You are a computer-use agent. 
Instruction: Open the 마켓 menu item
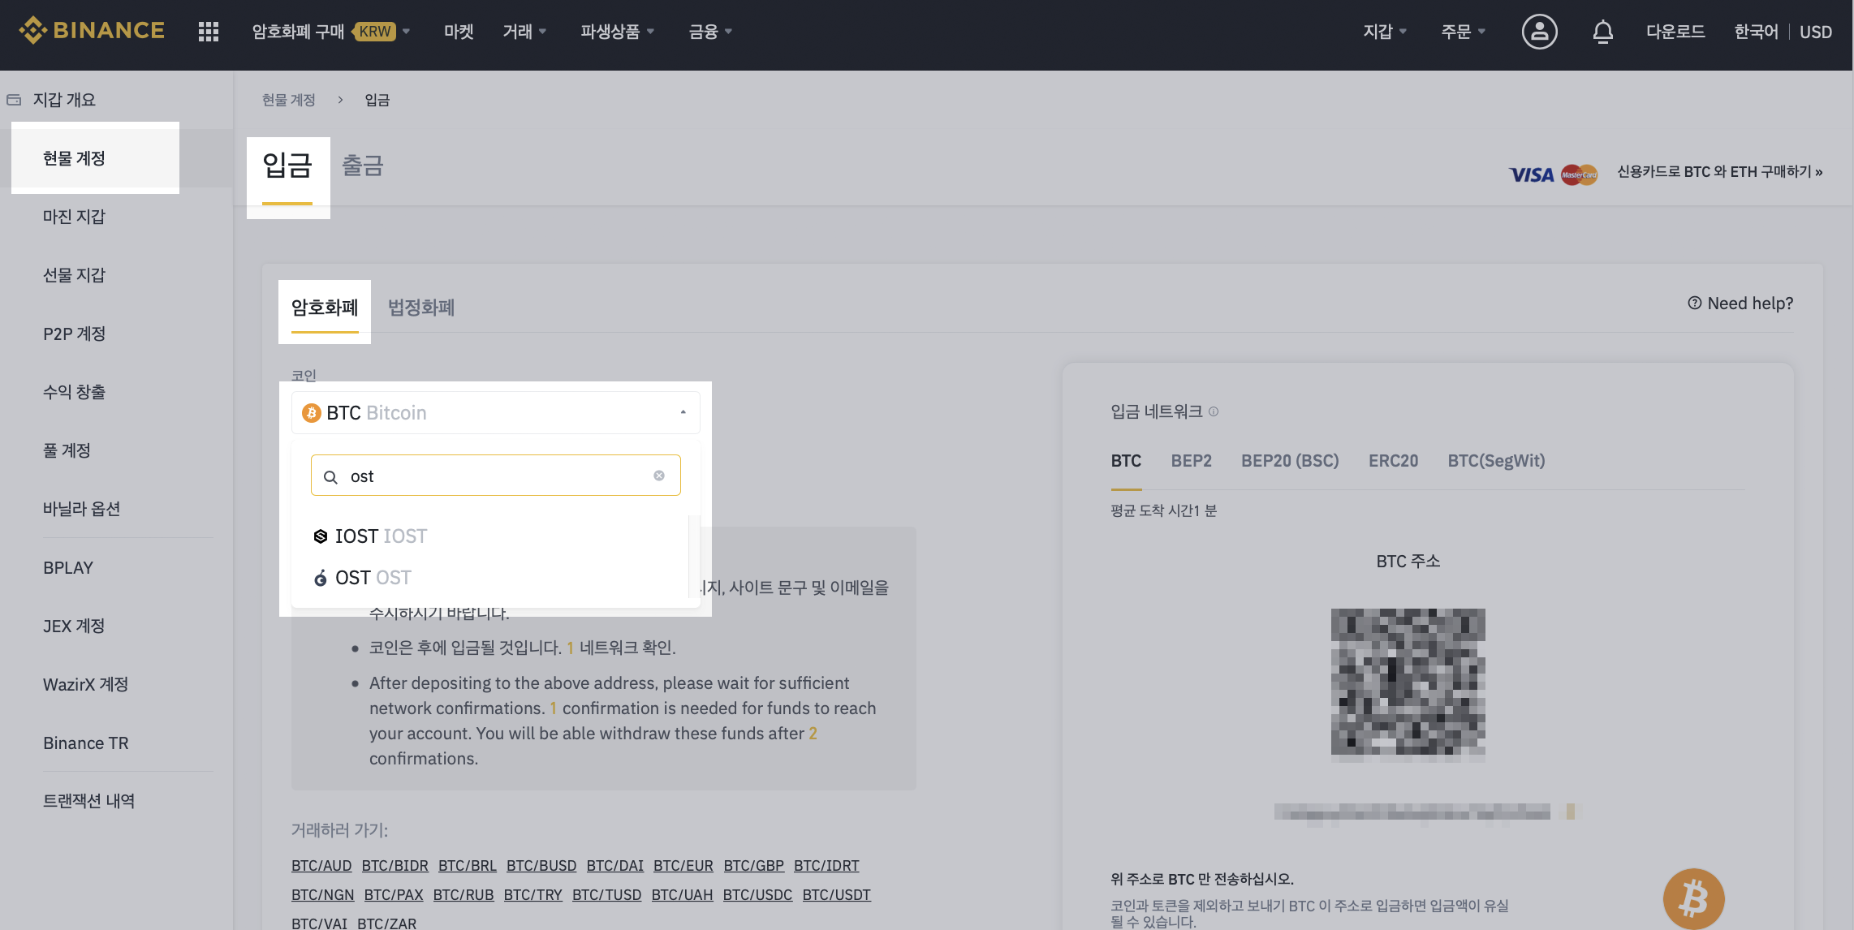(459, 32)
